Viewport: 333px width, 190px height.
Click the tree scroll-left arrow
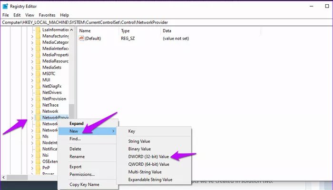click(x=3, y=177)
